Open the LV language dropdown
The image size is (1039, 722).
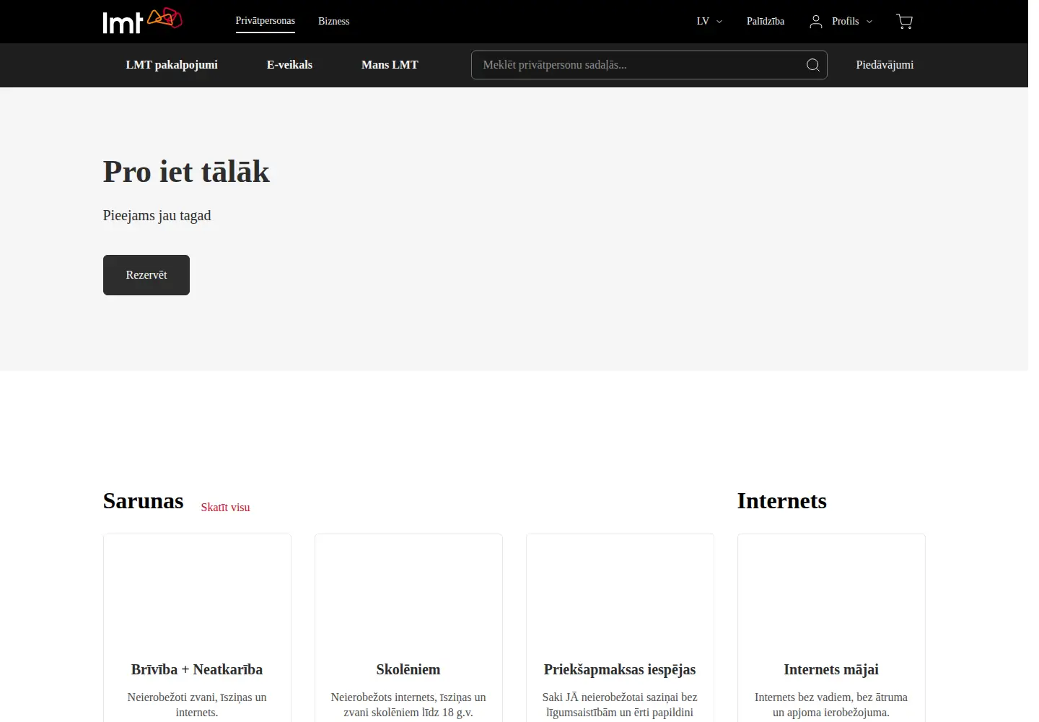(x=709, y=22)
